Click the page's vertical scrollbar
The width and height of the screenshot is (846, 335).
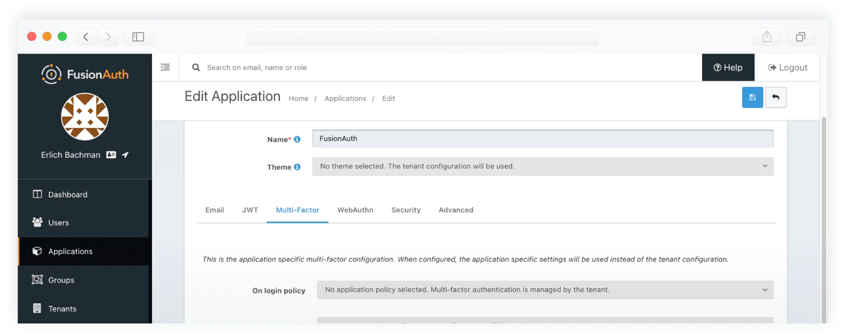tap(824, 219)
